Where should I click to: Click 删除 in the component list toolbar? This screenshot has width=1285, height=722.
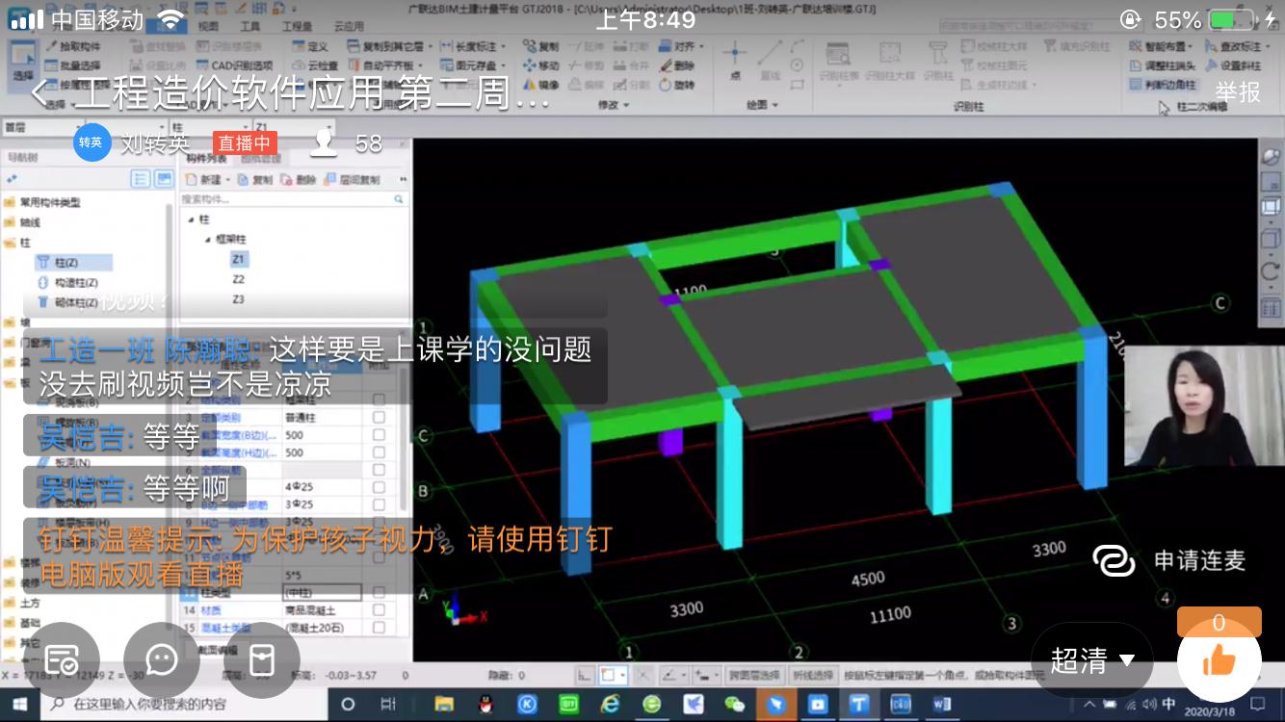[299, 180]
